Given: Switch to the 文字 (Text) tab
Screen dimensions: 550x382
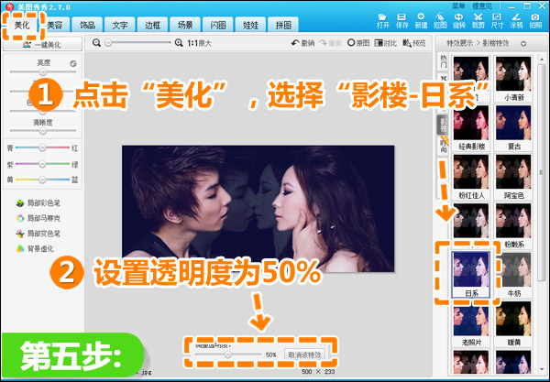Looking at the screenshot, I should [119, 25].
